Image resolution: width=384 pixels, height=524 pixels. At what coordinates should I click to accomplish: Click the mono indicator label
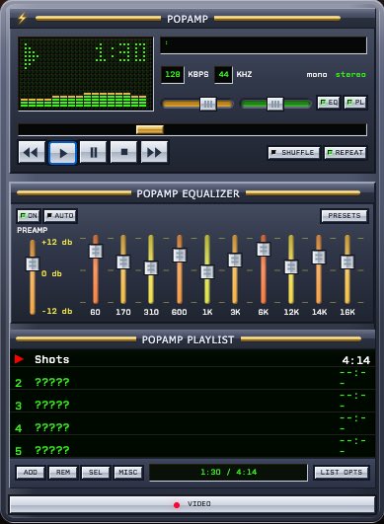click(x=317, y=75)
